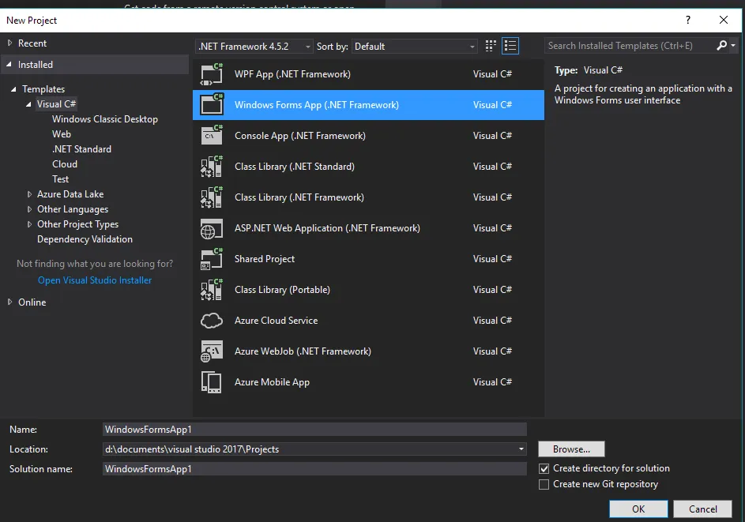Expand the Other Languages node
This screenshot has height=522, width=745.
coord(29,209)
